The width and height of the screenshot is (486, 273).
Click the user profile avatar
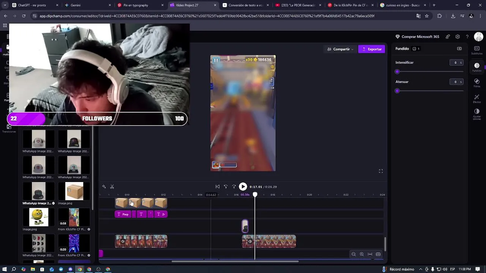pos(478,37)
